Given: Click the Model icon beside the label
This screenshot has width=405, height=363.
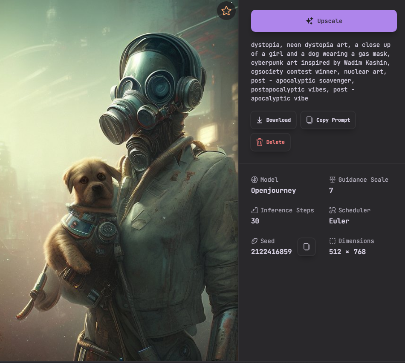Looking at the screenshot, I should pyautogui.click(x=255, y=180).
